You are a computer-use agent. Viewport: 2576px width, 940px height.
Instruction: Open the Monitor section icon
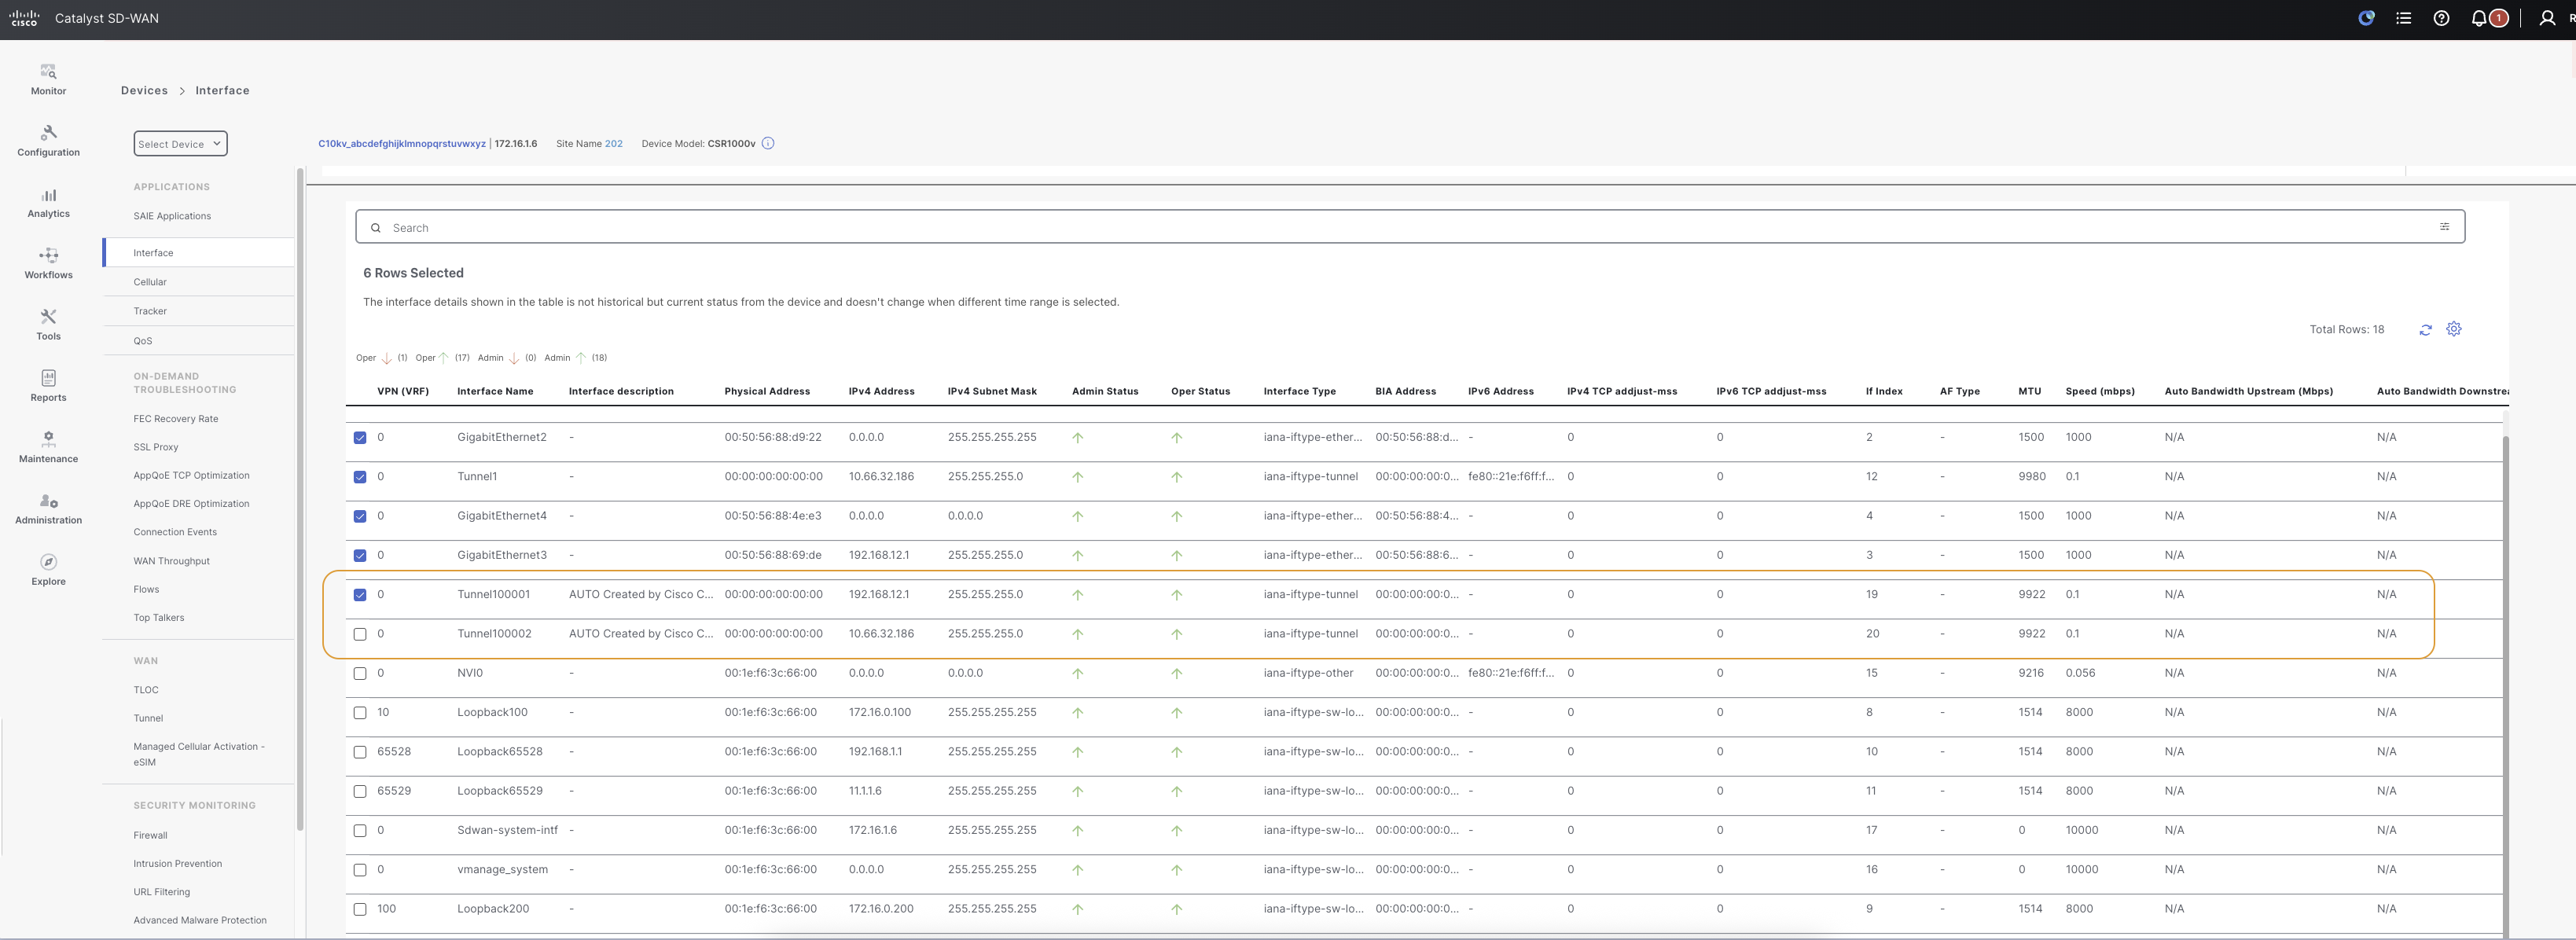[x=48, y=72]
